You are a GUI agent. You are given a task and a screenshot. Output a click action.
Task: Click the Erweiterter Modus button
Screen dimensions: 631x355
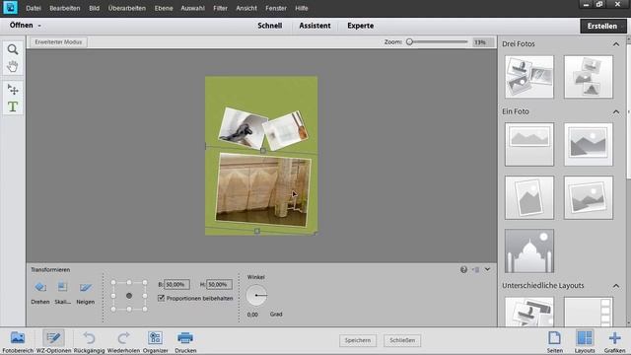click(x=58, y=41)
